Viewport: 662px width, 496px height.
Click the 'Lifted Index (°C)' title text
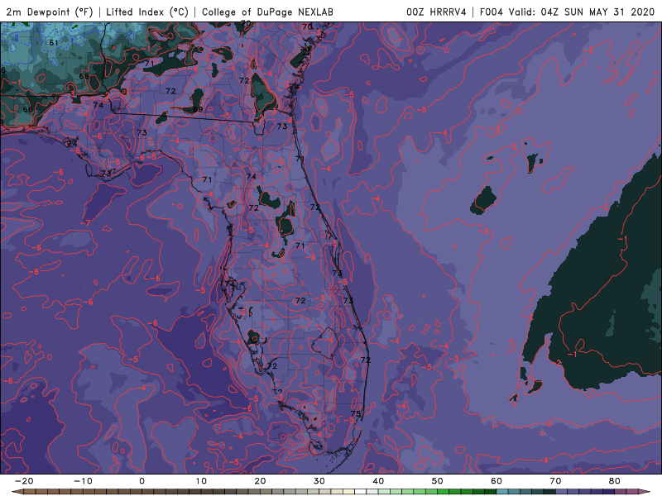coord(147,12)
